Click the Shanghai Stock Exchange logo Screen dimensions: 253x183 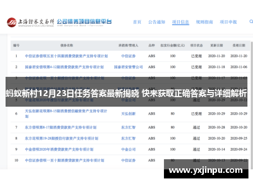coord(30,22)
